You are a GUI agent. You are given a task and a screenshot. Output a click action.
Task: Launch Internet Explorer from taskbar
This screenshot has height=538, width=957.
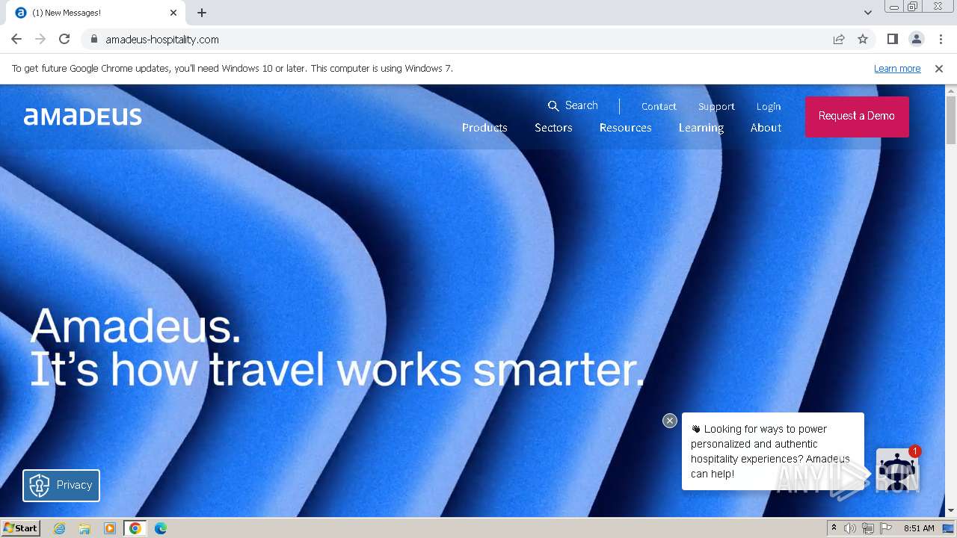(59, 528)
